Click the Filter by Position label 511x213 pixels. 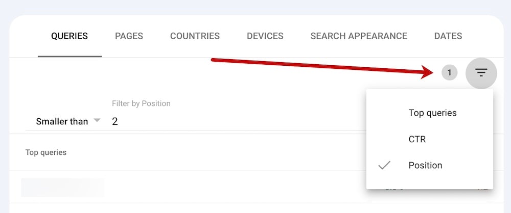coord(141,103)
